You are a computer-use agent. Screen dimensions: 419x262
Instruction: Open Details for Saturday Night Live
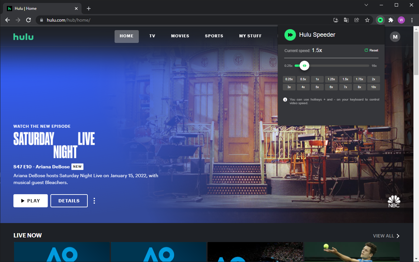point(69,201)
